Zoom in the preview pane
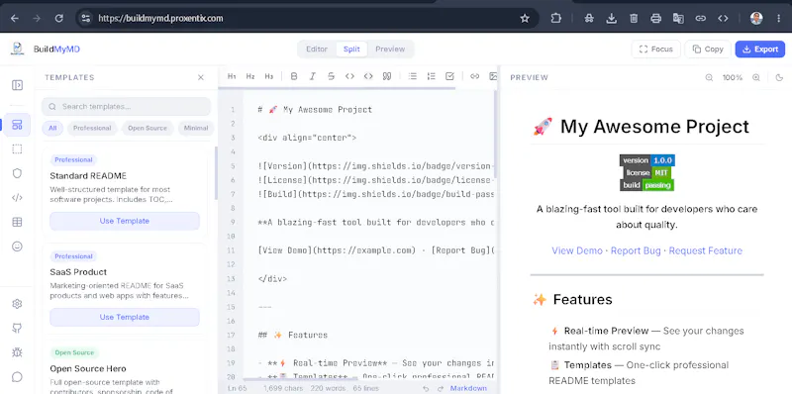This screenshot has width=792, height=394. coord(756,78)
